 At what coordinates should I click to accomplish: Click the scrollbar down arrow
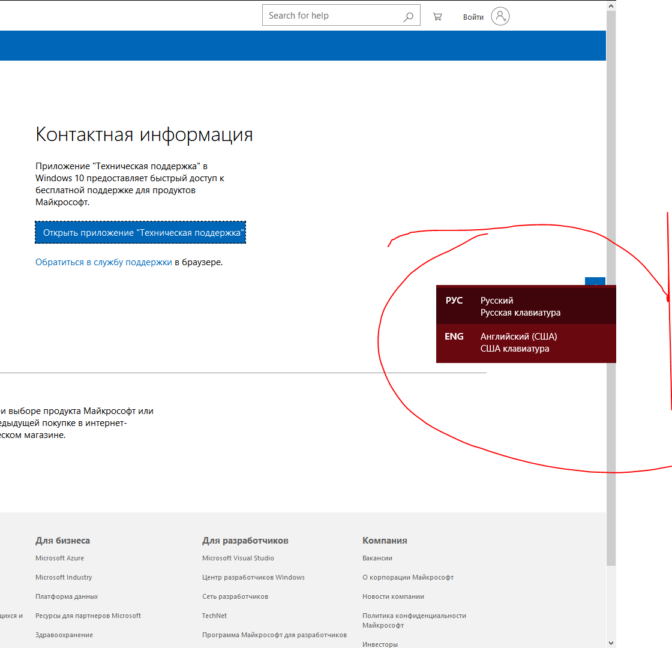[611, 643]
